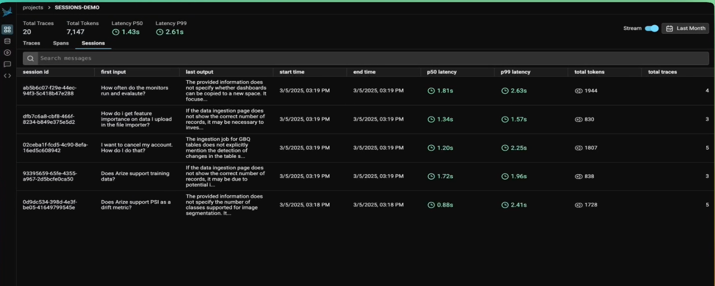Click "How do i get feature importance" input cell
The height and width of the screenshot is (286, 715).
click(136, 119)
